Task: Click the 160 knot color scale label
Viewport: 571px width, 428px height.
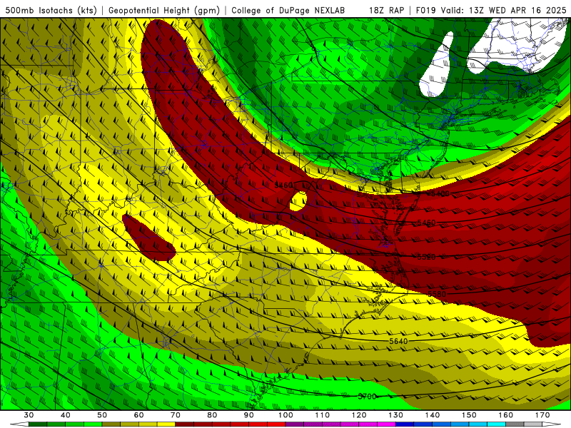Action: (506, 415)
